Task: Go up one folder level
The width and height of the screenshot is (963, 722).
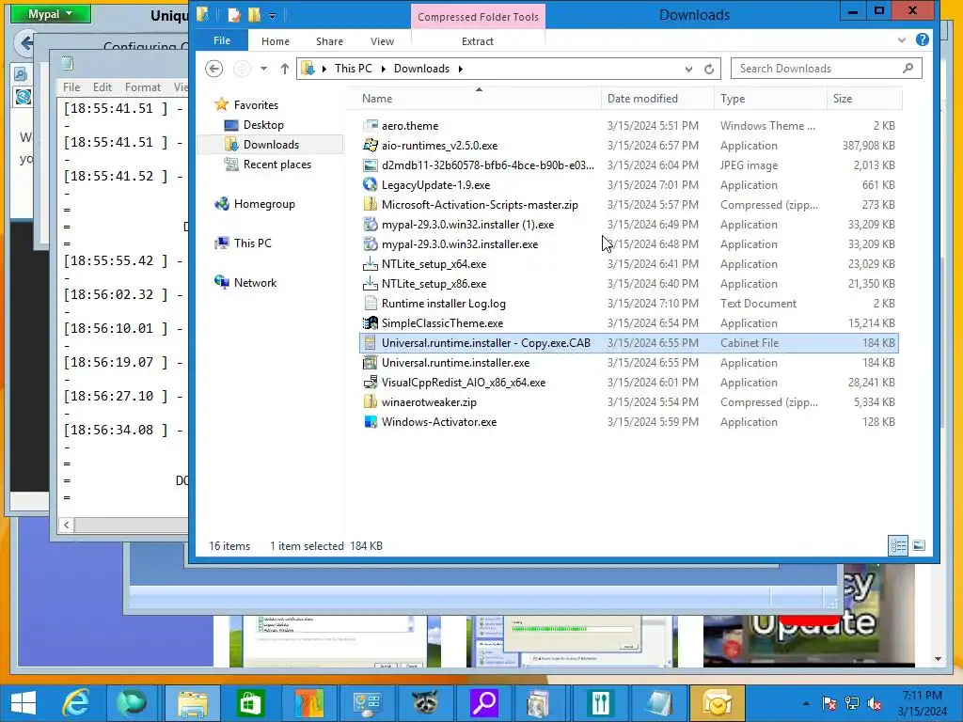Action: tap(284, 68)
